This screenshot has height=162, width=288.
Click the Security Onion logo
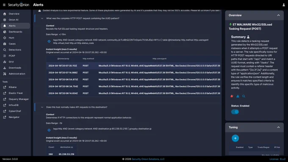[18, 5]
